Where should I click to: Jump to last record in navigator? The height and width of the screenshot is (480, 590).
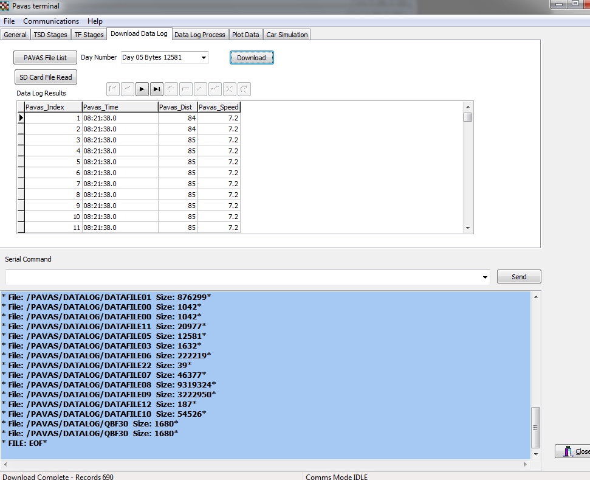[x=156, y=89]
